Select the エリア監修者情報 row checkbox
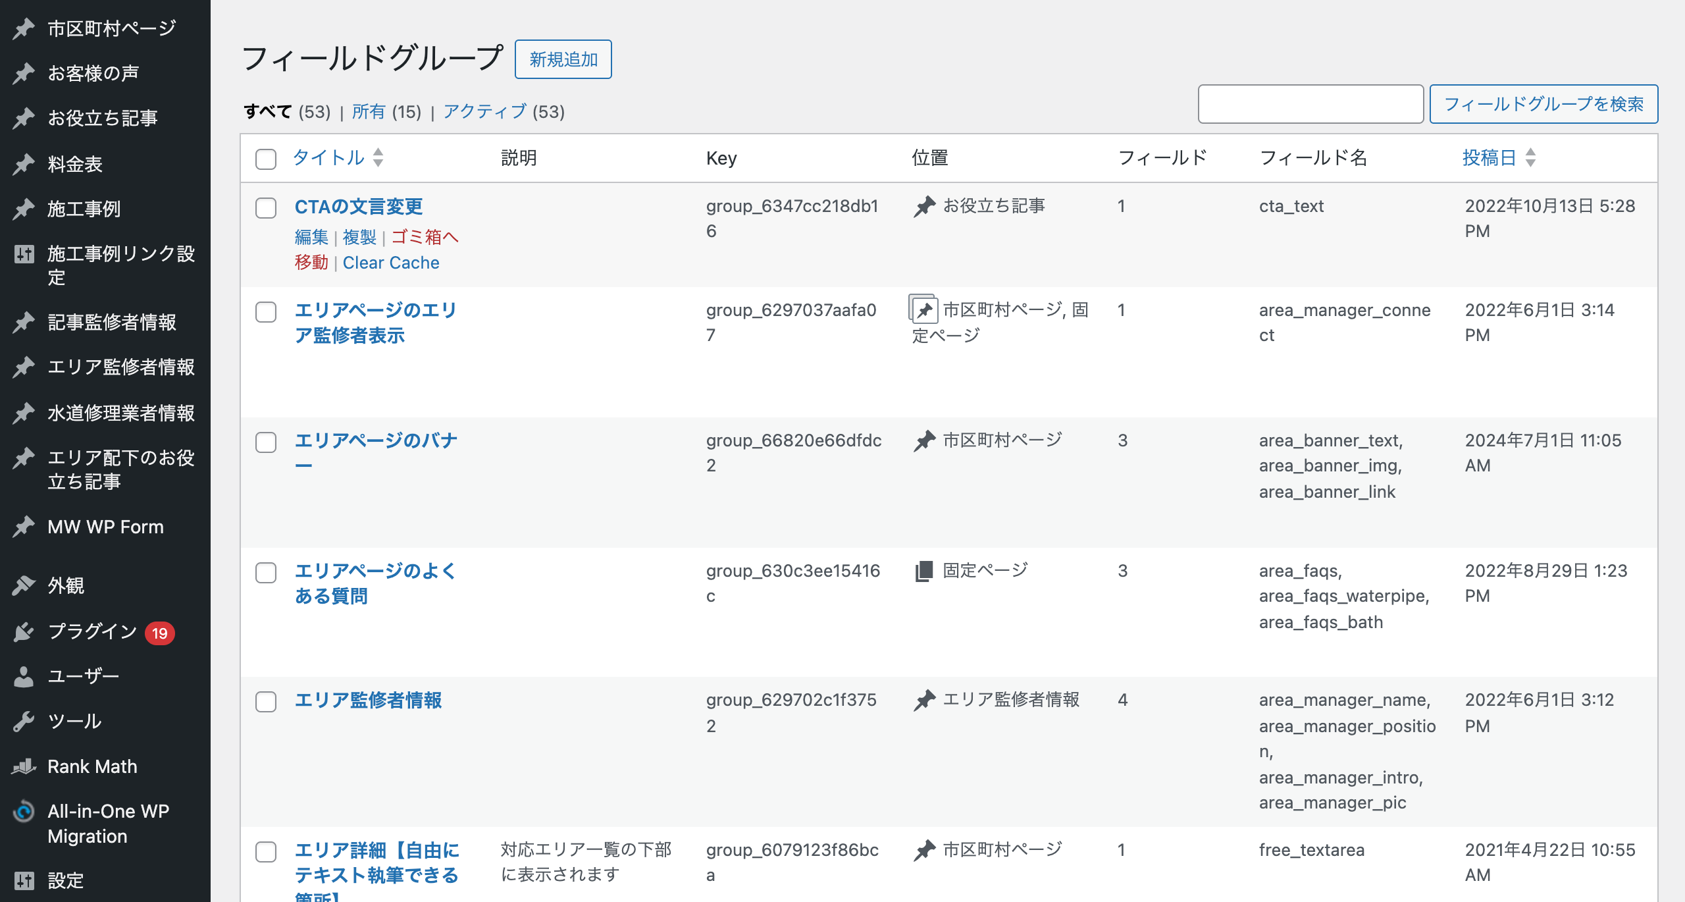 [266, 702]
